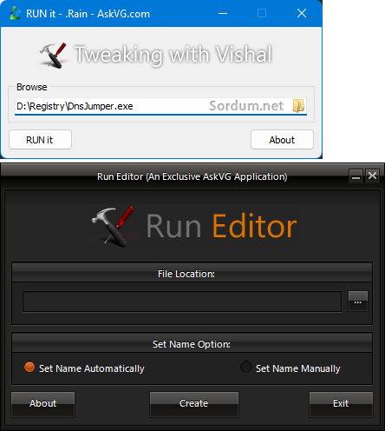Screen dimensions: 385x431
Task: Click the Exit button in Run Editor
Action: coord(341,404)
